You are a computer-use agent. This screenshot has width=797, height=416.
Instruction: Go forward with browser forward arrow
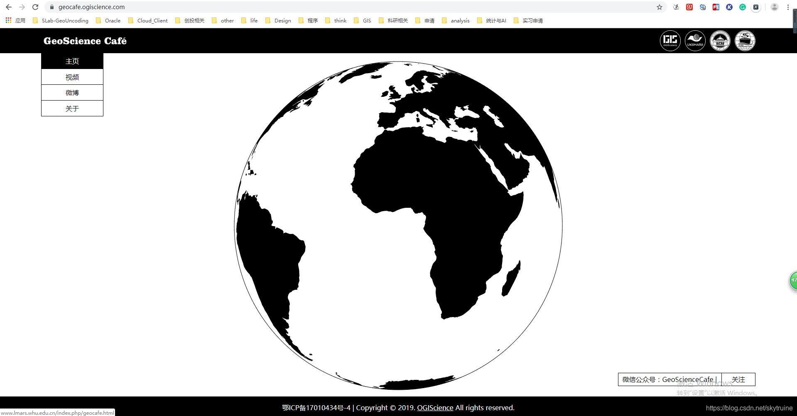coord(22,7)
